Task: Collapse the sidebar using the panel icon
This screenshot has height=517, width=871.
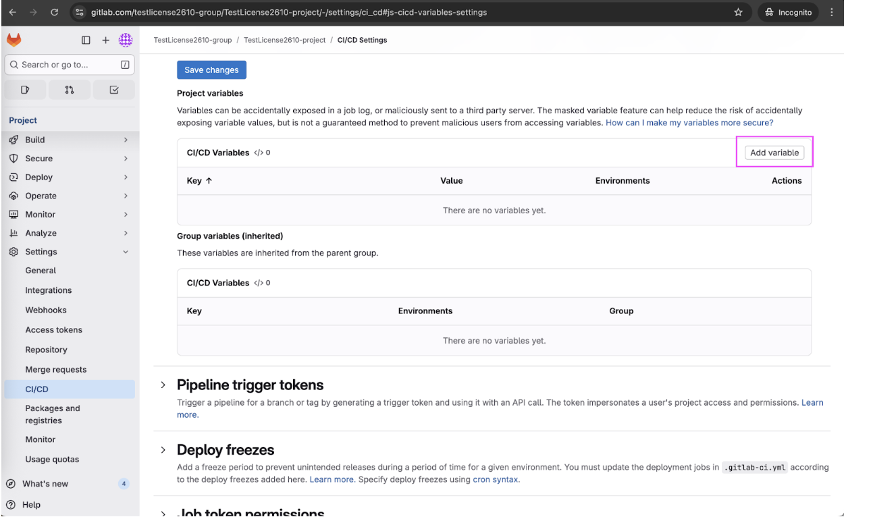Action: click(86, 40)
